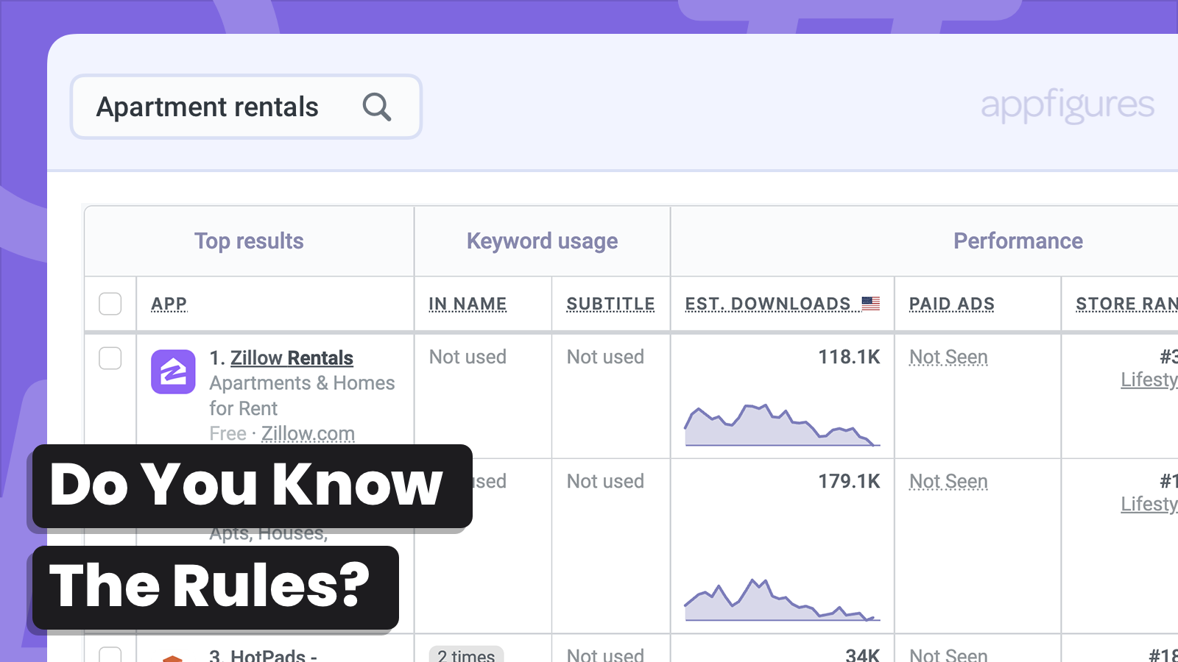Click the 'Apartments & Homes for Rent' subtitle
The image size is (1178, 662).
pos(302,396)
